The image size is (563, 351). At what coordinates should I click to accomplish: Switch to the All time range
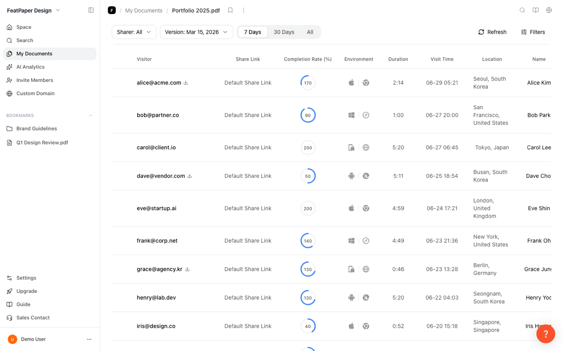[310, 32]
